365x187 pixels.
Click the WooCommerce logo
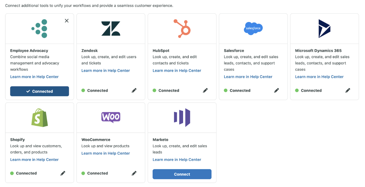pos(111,117)
